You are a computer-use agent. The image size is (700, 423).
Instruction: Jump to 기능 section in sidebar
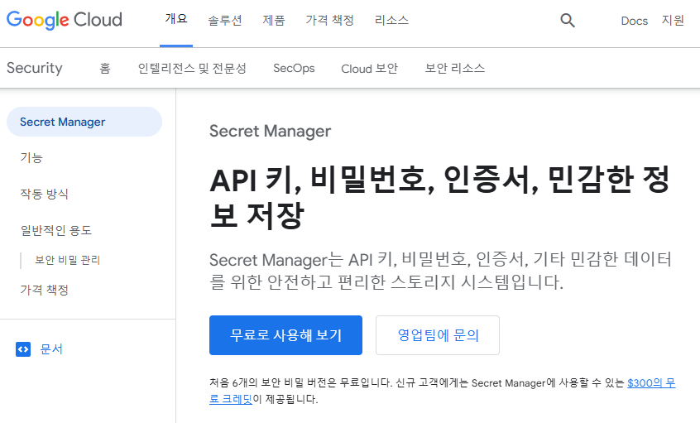[31, 157]
